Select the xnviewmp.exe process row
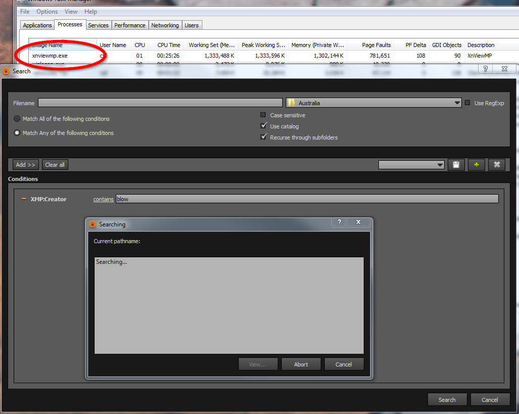 [273, 56]
